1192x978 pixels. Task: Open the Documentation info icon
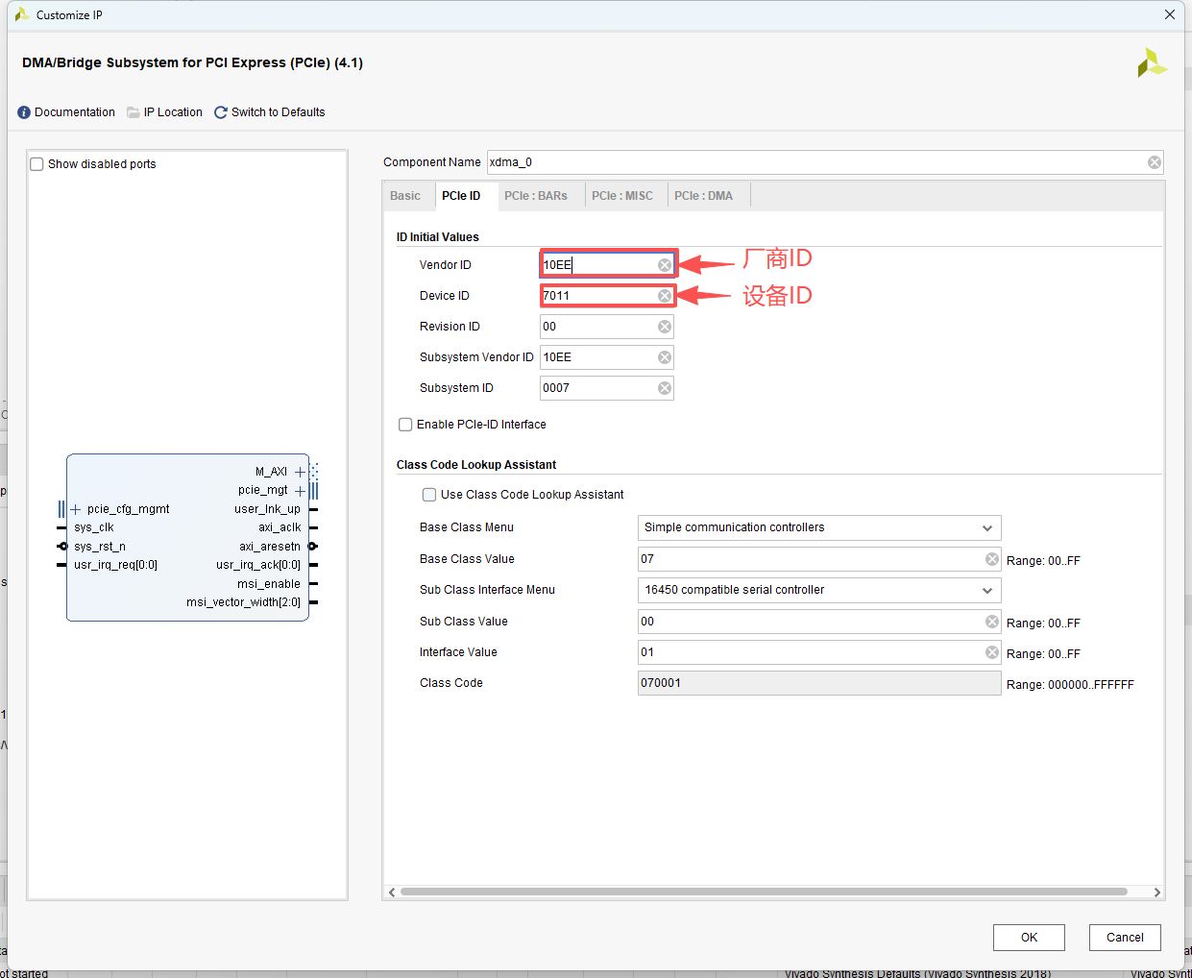click(24, 112)
